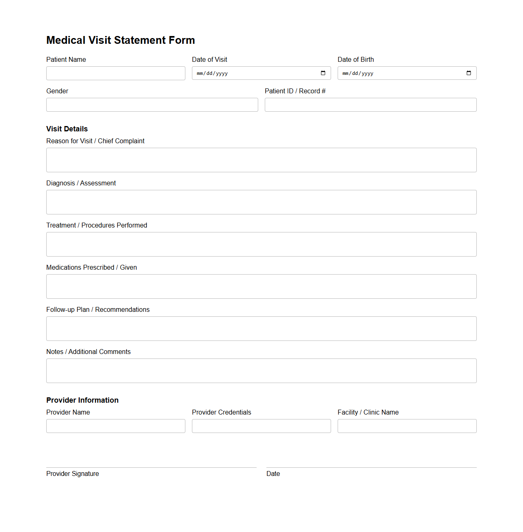Click the Medications Prescribed / Given area

click(x=261, y=286)
